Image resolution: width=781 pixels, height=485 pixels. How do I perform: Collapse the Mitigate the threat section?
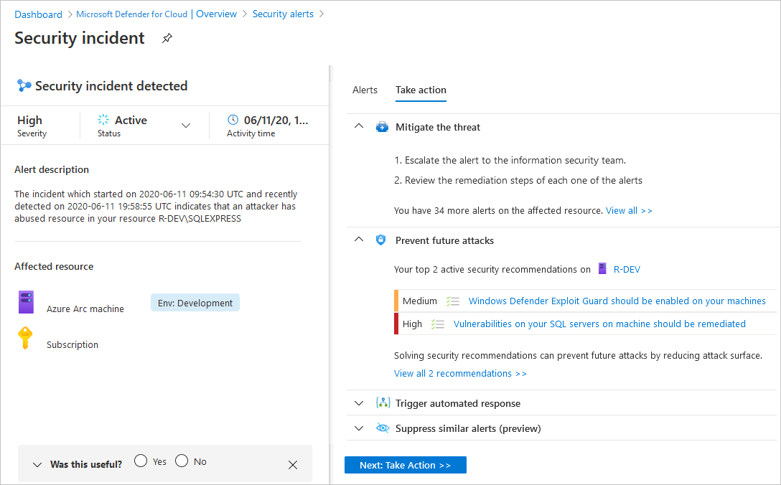point(359,126)
